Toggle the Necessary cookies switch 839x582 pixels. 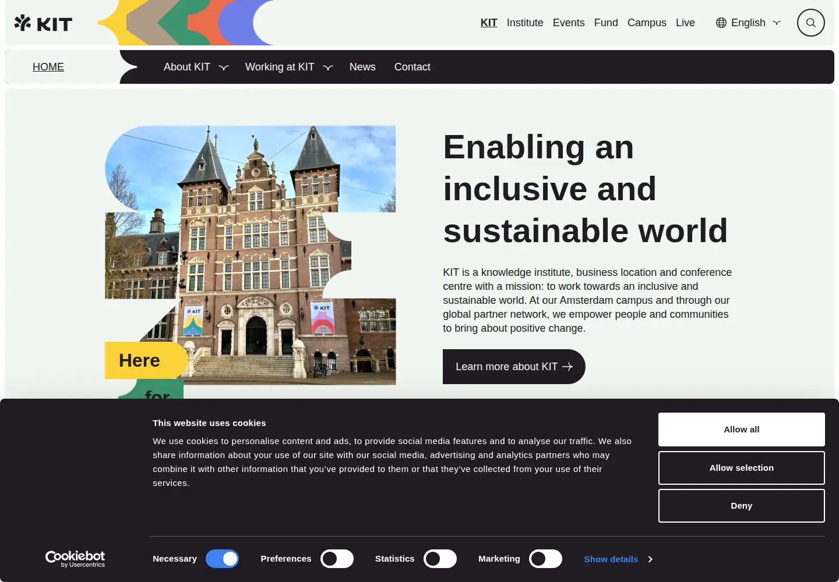[x=222, y=559]
